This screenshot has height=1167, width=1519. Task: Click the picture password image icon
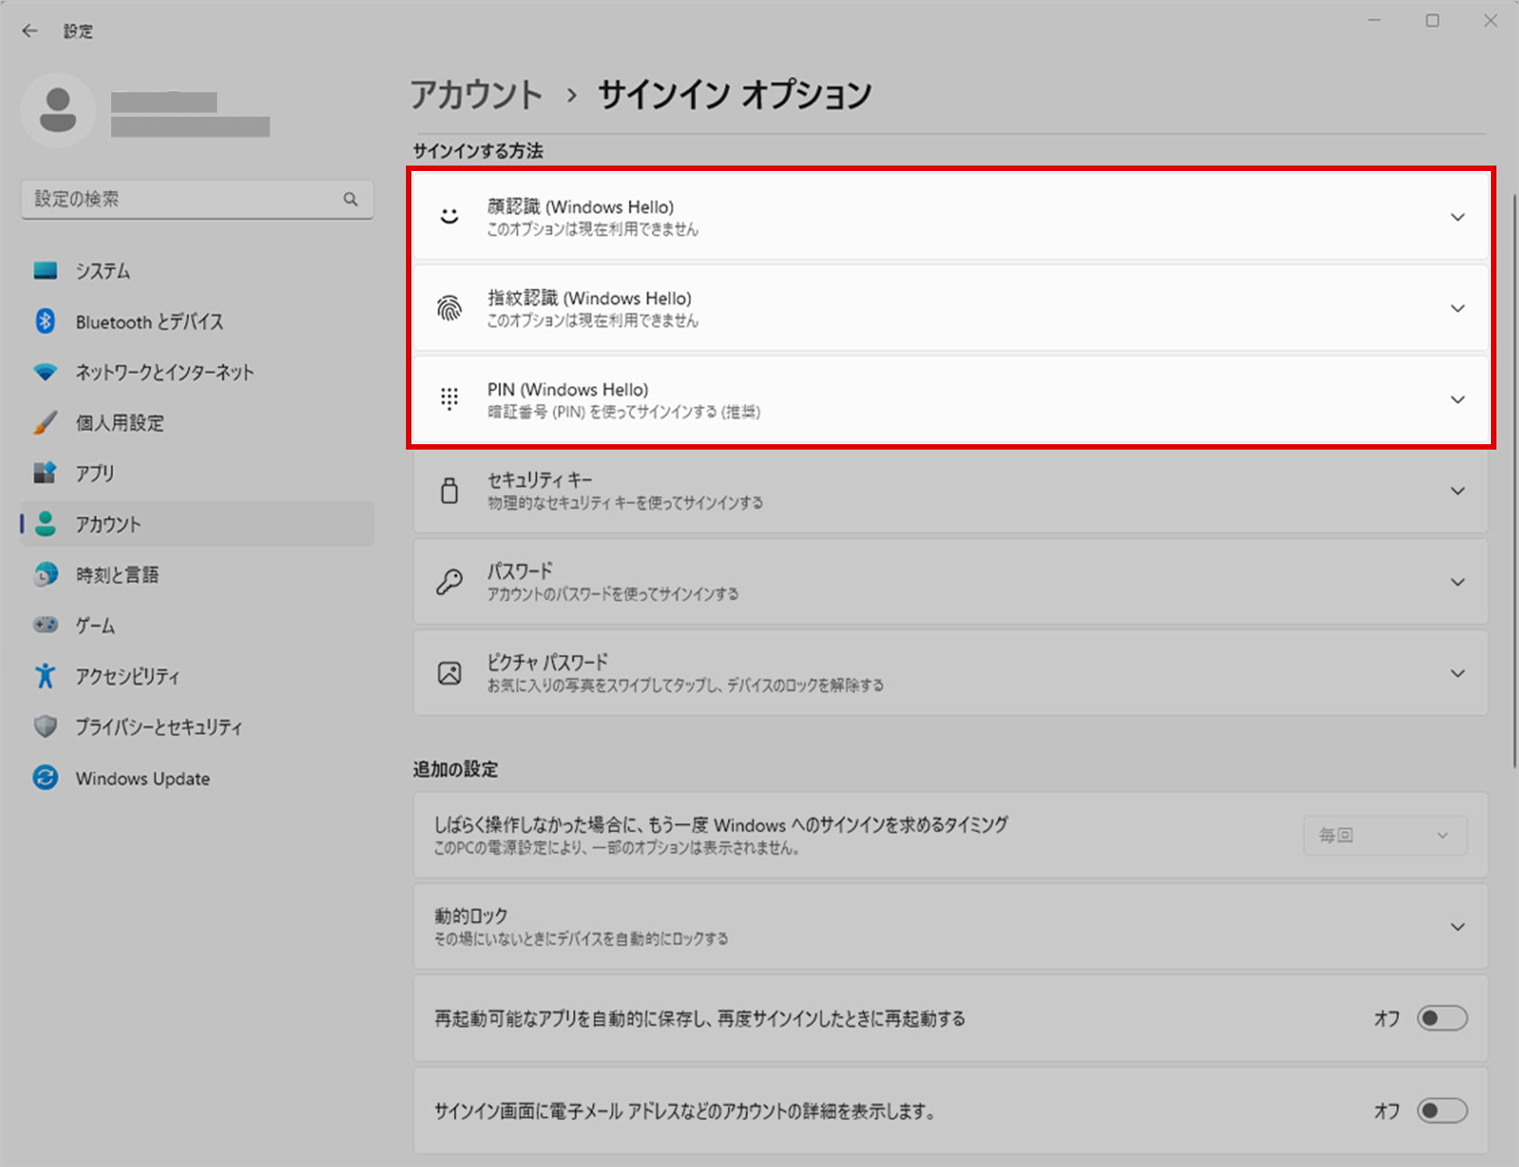pyautogui.click(x=449, y=673)
